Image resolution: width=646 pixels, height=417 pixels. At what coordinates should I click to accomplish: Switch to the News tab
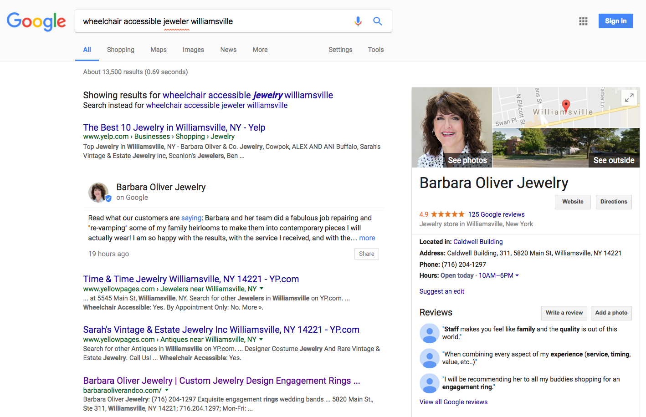click(x=228, y=50)
